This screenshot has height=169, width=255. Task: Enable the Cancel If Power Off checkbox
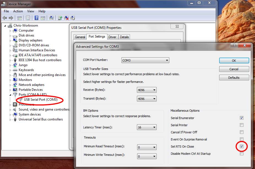point(242,132)
